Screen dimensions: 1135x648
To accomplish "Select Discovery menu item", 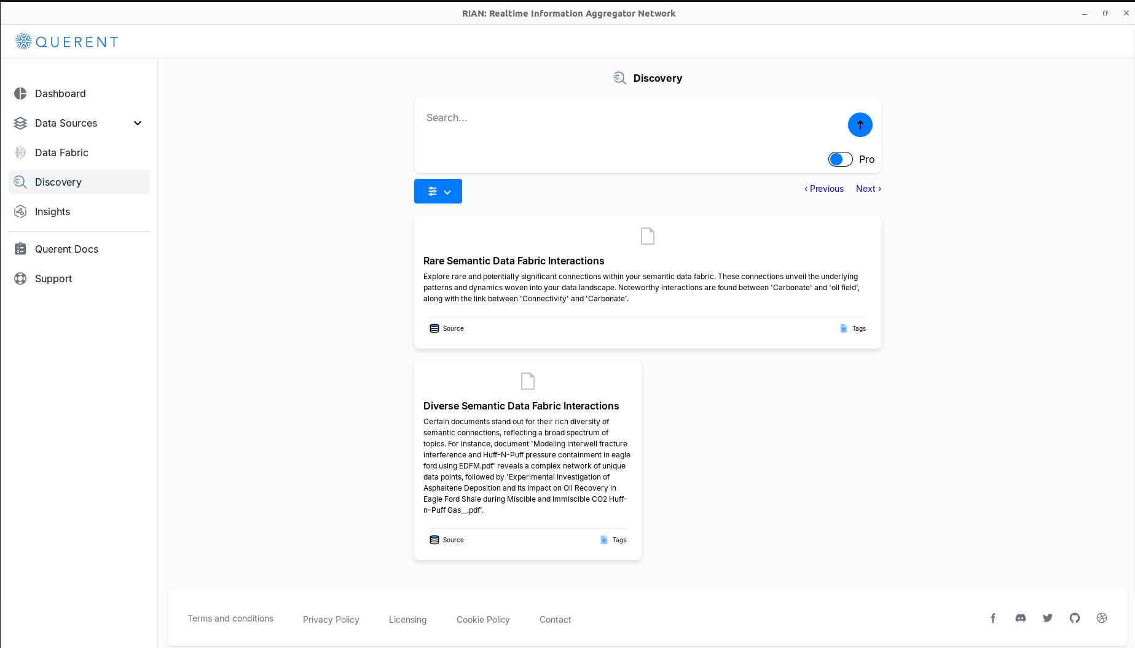I will [79, 182].
